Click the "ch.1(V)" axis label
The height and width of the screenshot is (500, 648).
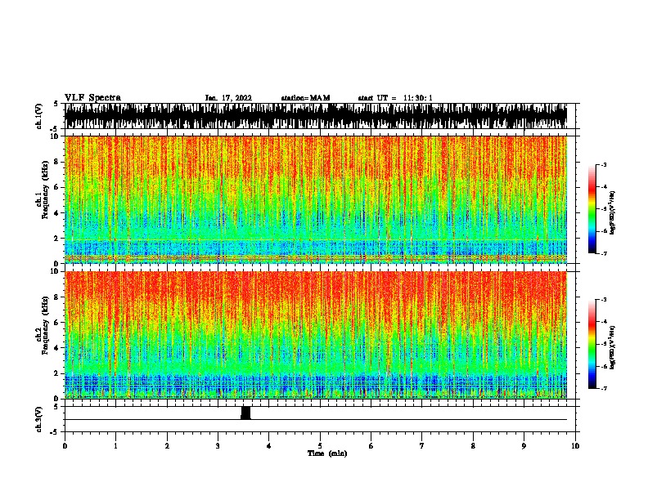(38, 116)
